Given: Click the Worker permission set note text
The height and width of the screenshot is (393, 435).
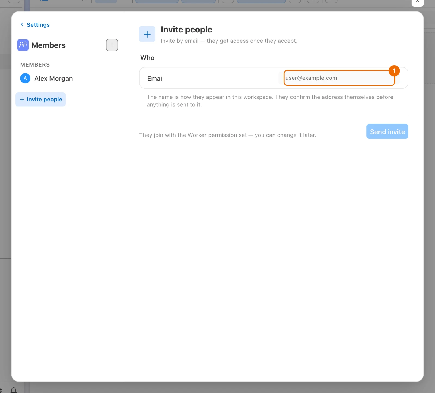Looking at the screenshot, I should point(228,135).
